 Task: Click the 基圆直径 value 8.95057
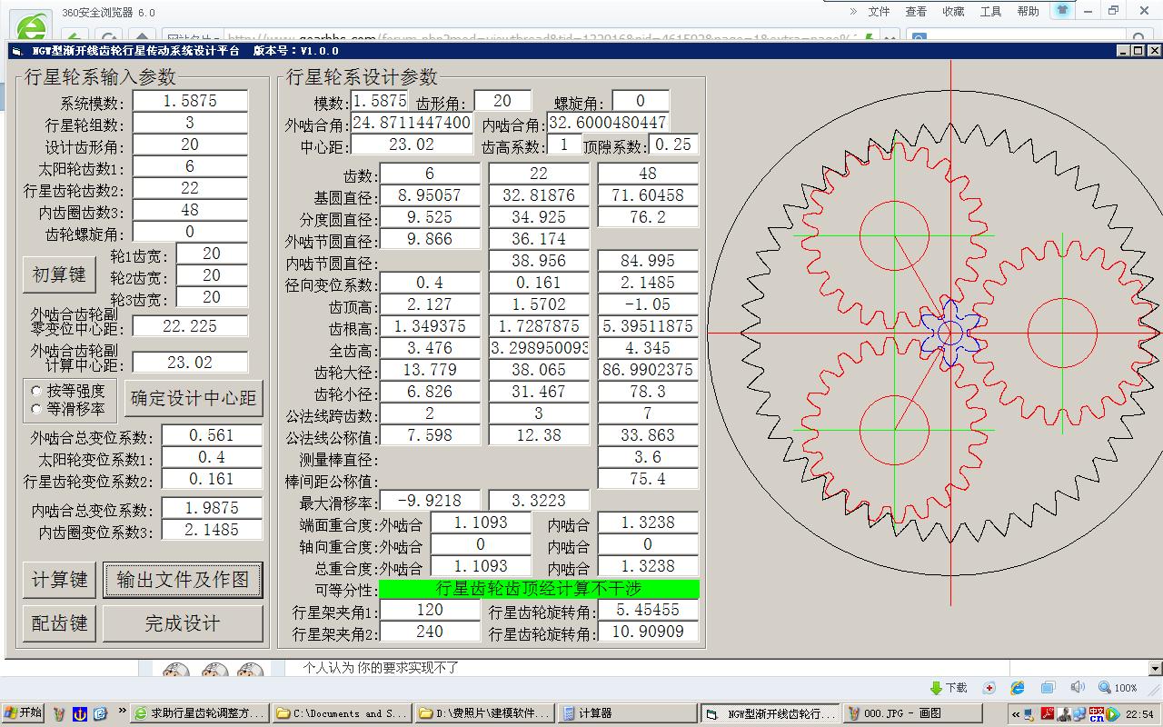coord(430,195)
